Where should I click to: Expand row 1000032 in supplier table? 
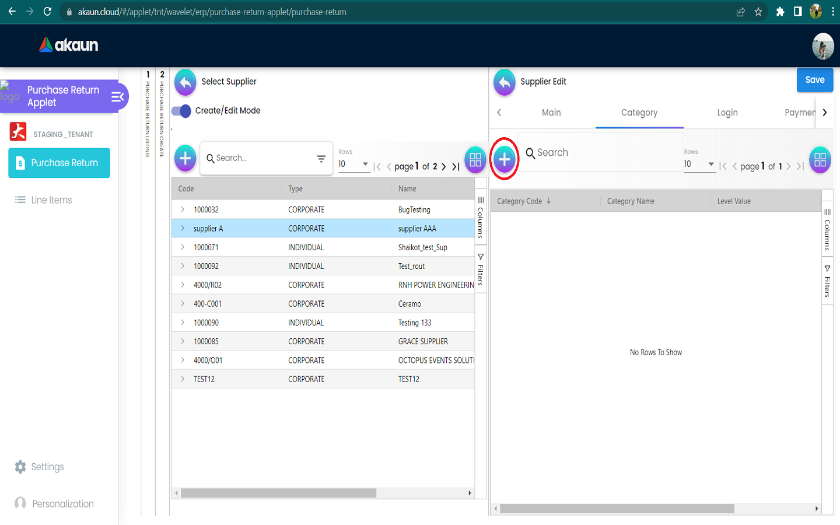(183, 209)
